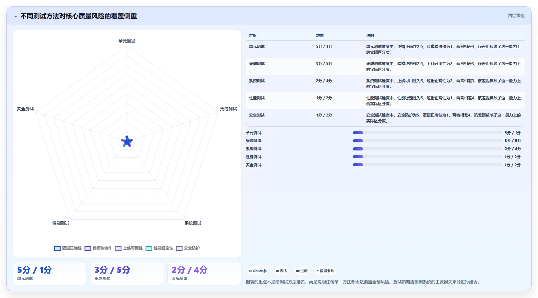Click the 2分 / 4分 table data cell
538x298 pixels.
click(324, 81)
